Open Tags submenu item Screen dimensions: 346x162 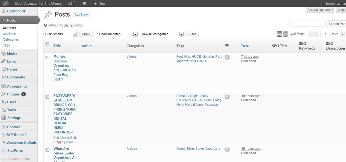click(x=6, y=45)
